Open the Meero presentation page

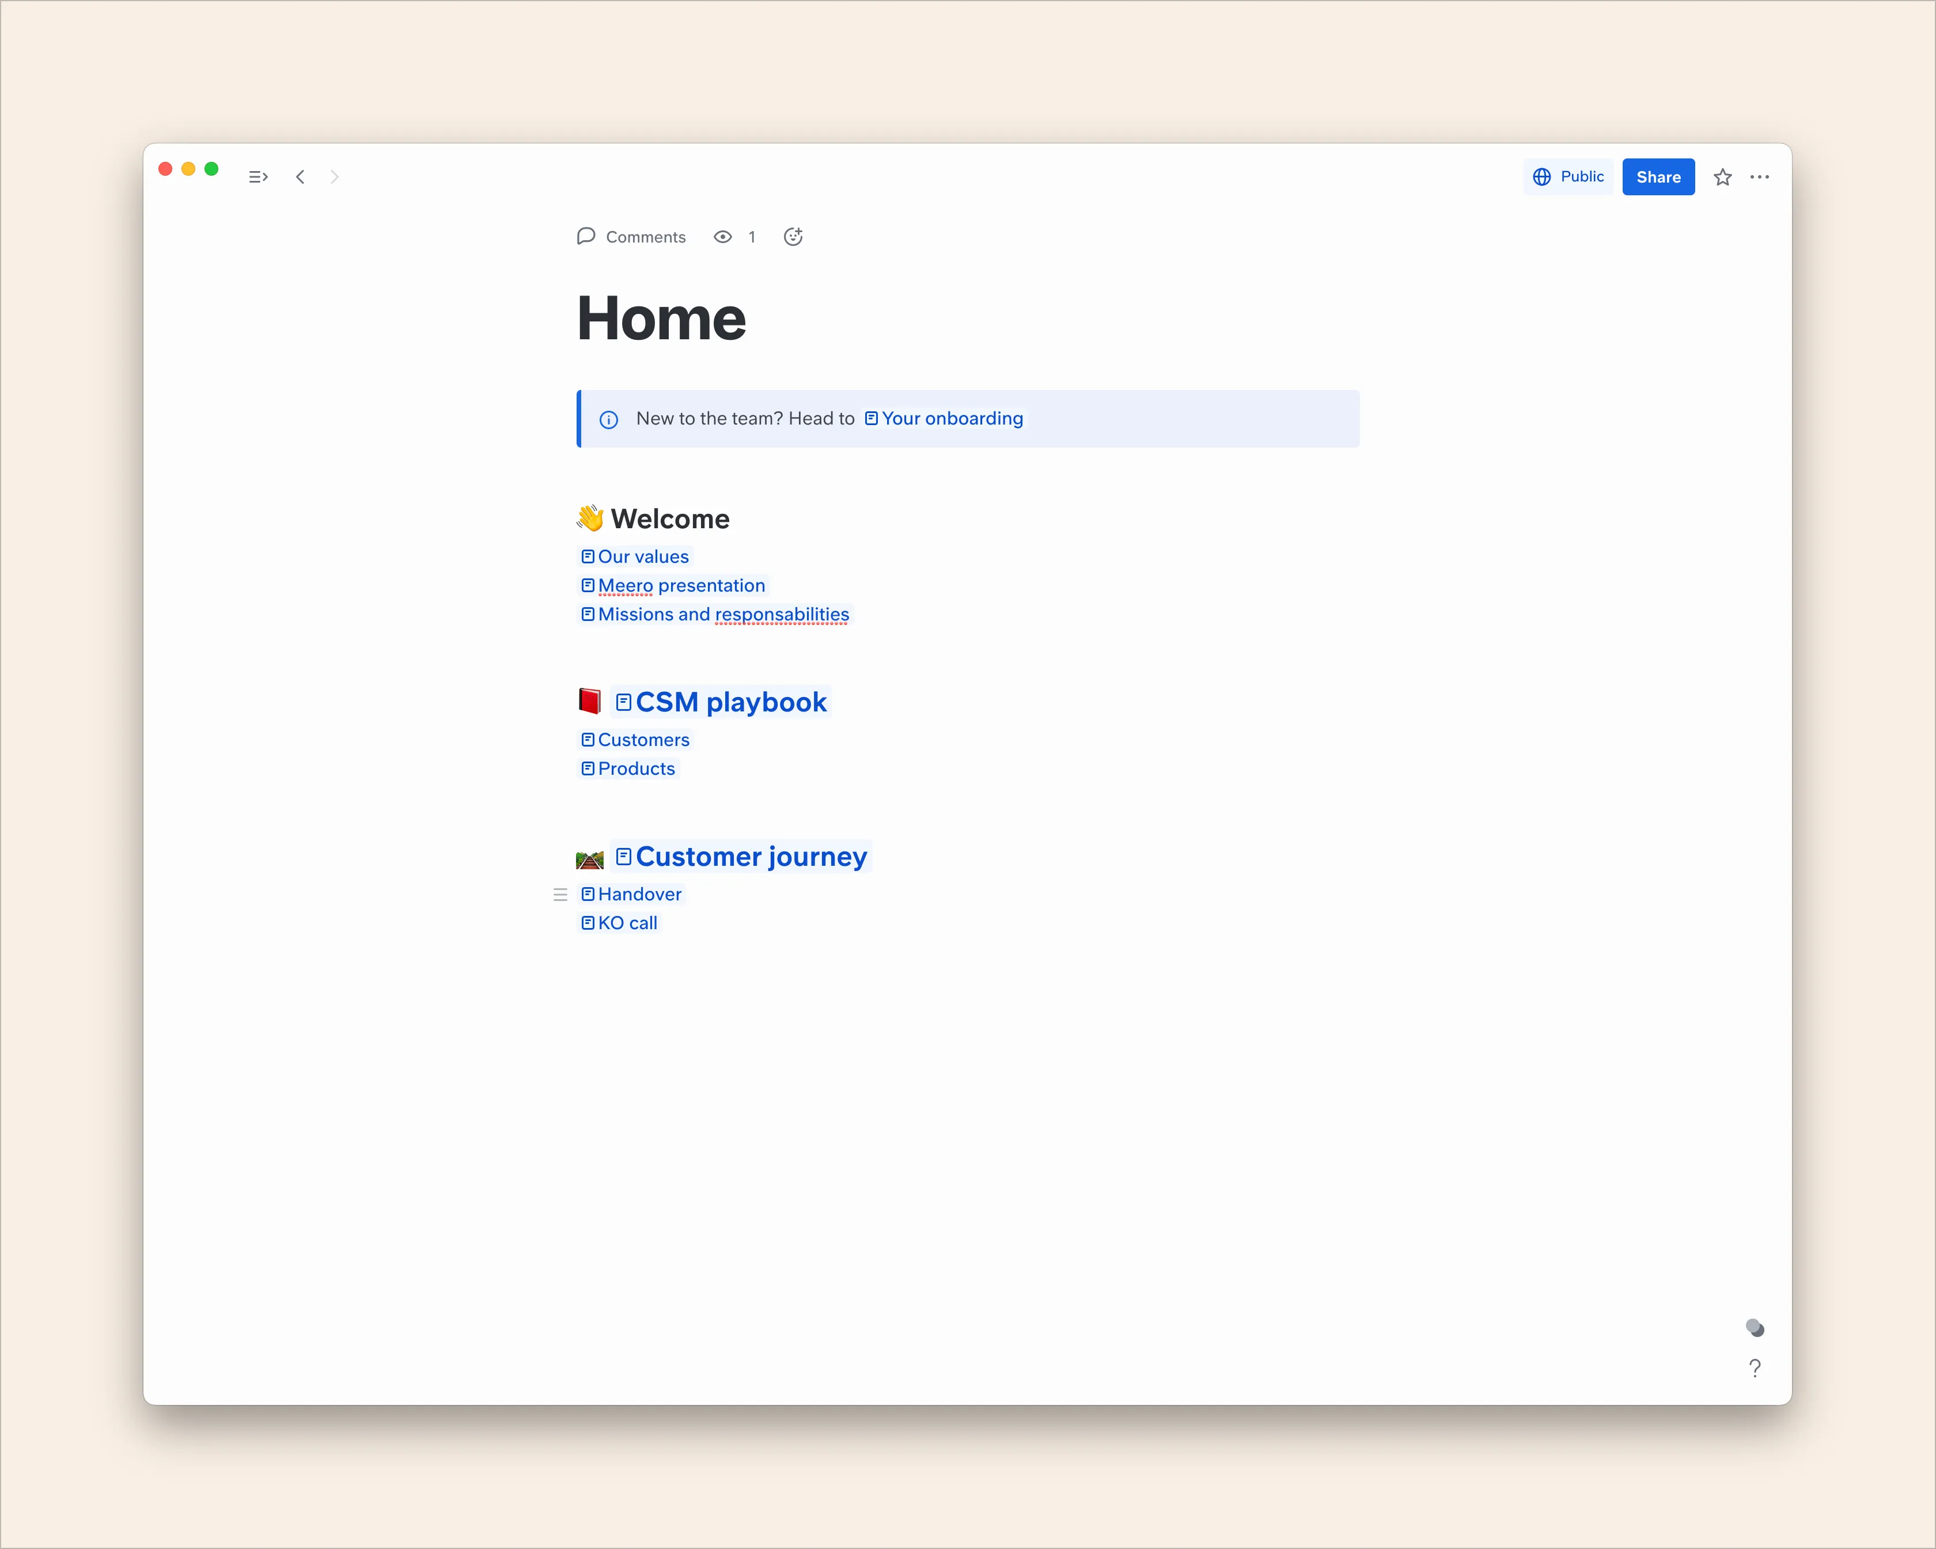pos(673,585)
